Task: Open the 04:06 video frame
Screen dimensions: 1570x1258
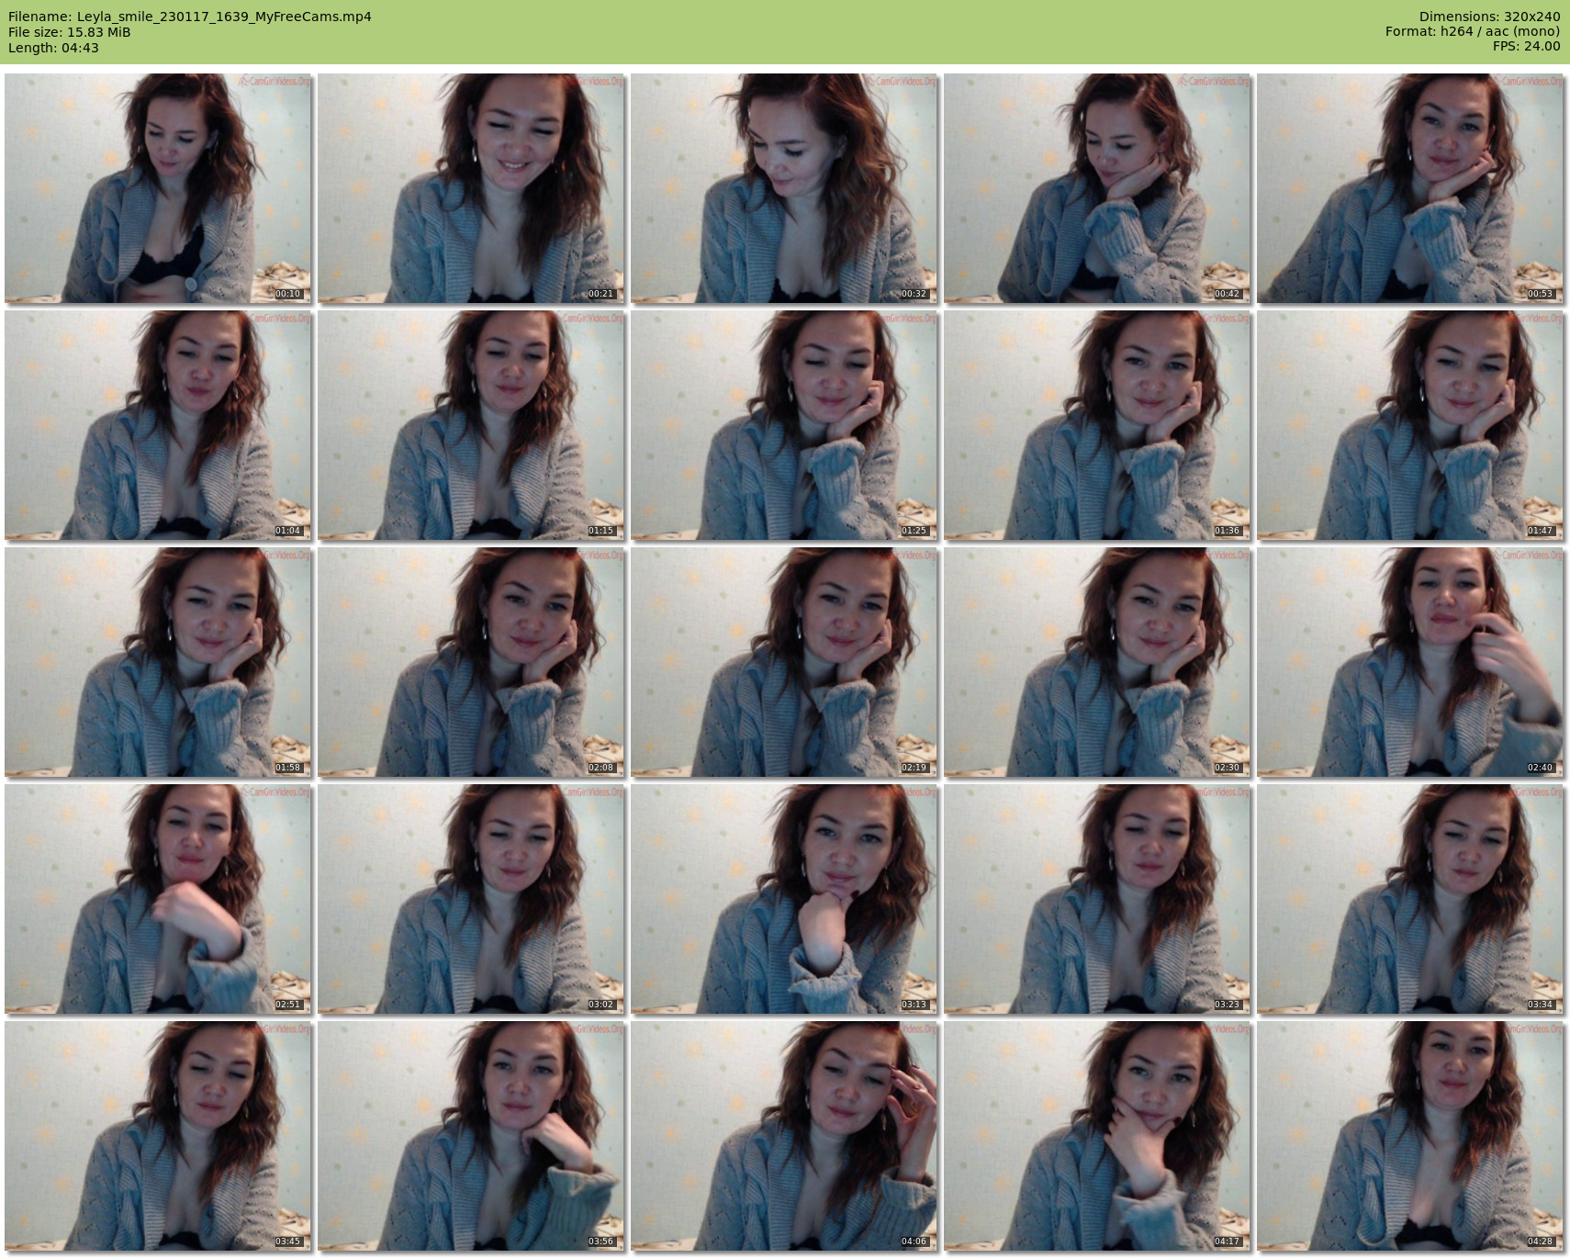Action: 784,1136
